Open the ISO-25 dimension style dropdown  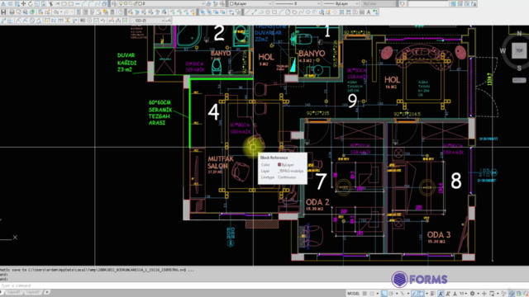(147, 21)
